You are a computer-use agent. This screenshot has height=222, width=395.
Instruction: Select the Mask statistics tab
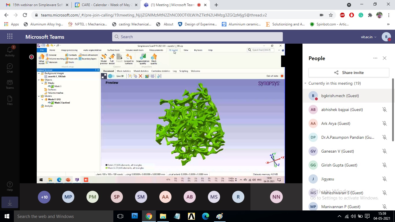(x=124, y=71)
